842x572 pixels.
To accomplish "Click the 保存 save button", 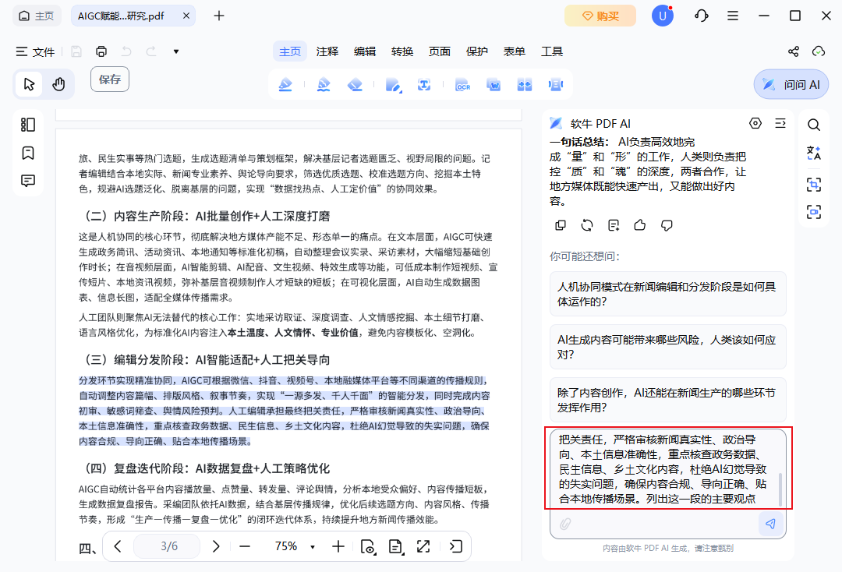I will click(x=110, y=79).
